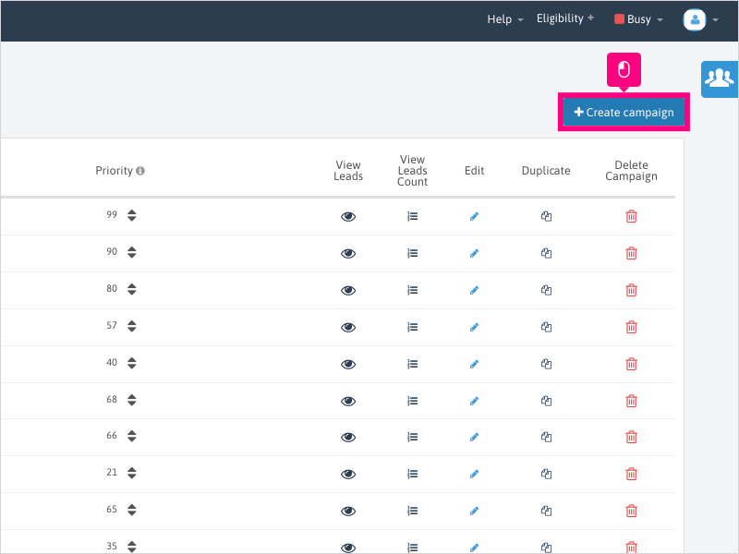This screenshot has height=554, width=739.
Task: Open the user profile avatar menu
Action: 700,19
